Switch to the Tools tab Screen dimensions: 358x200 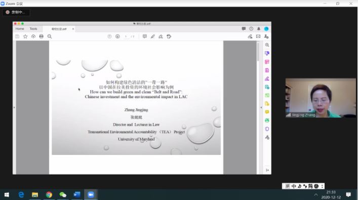pos(33,29)
